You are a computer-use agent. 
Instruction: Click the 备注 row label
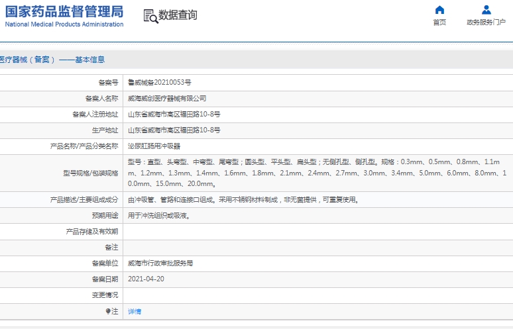[x=111, y=248]
